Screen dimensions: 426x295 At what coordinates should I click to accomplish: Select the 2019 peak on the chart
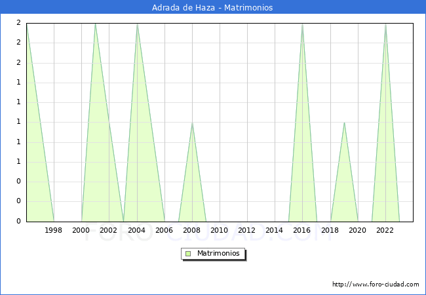pos(344,123)
